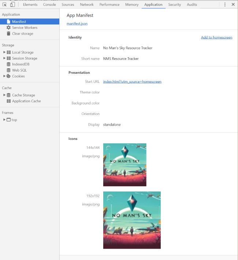Click Add to homescreen link
238x260 pixels.
tap(216, 38)
